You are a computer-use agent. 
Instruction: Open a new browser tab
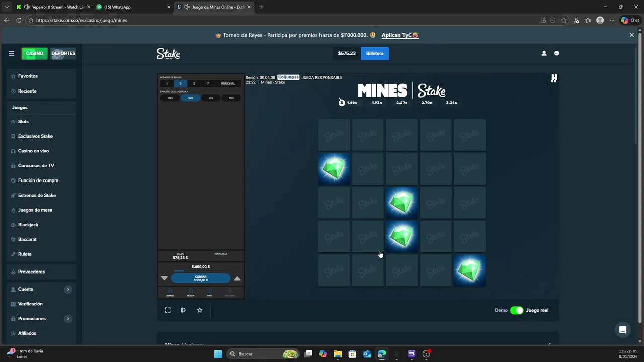261,7
